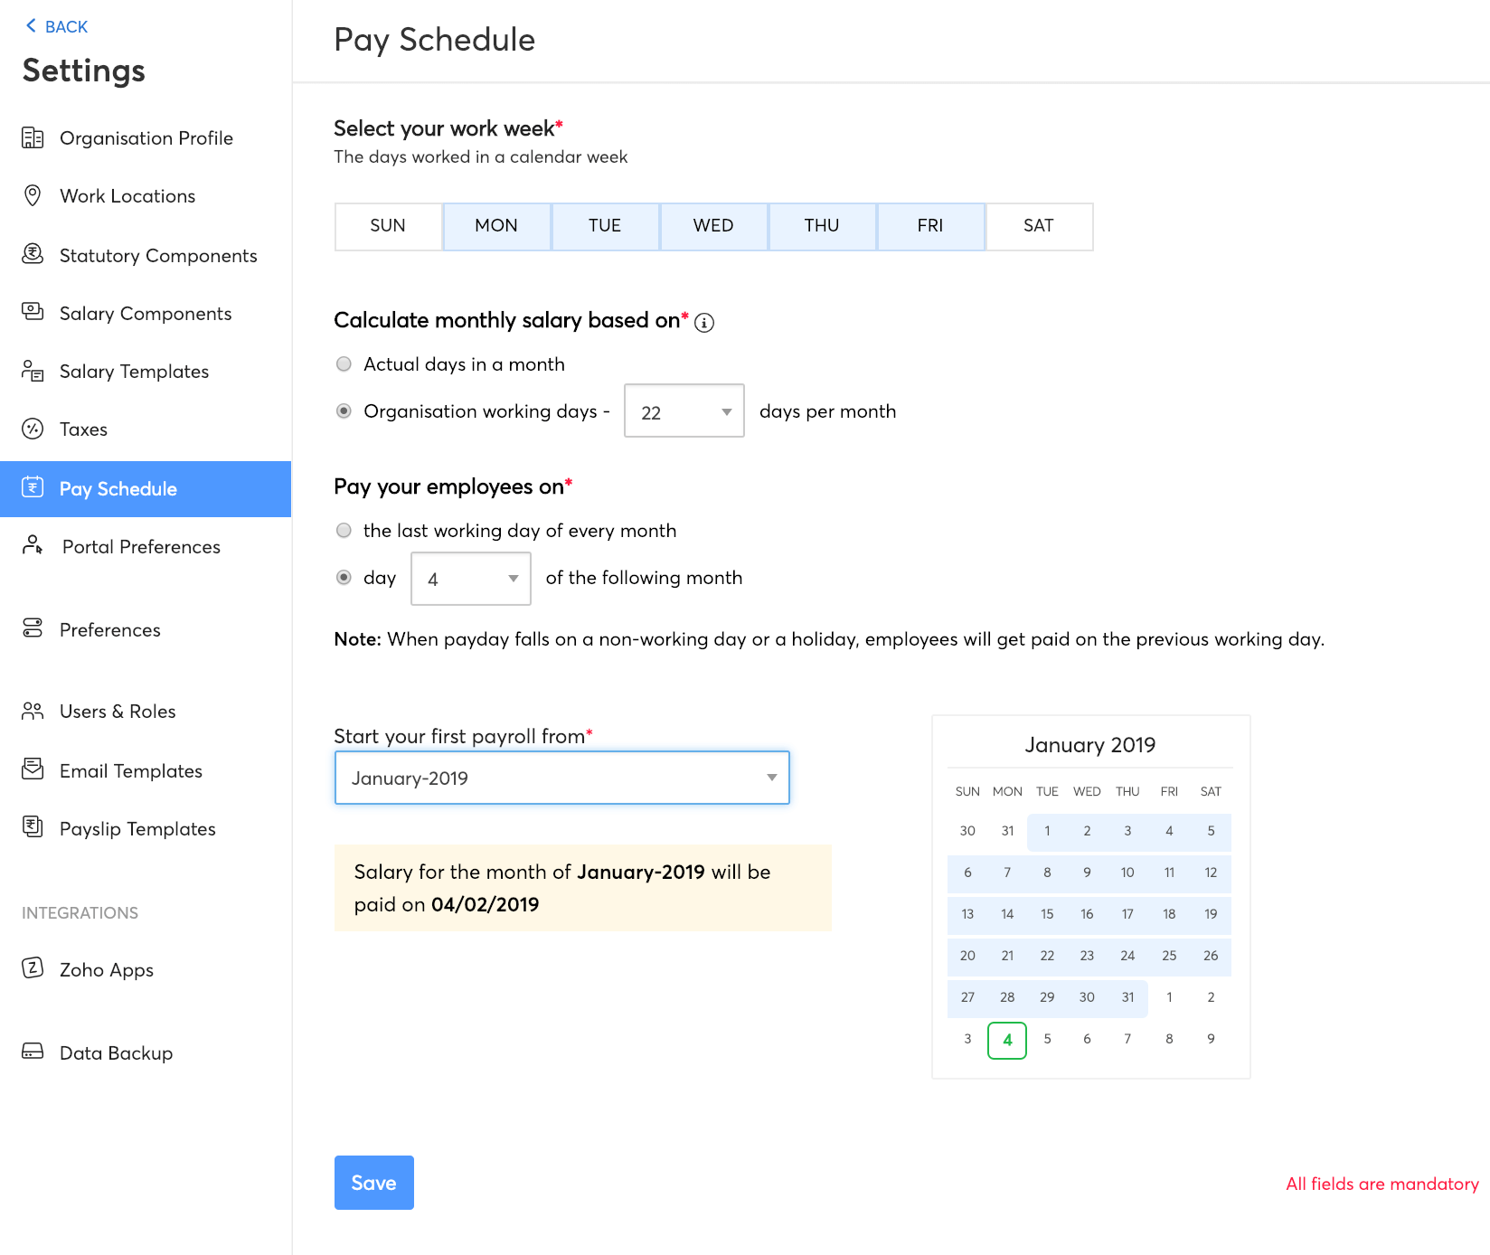Toggle SAT as a working day

point(1038,226)
